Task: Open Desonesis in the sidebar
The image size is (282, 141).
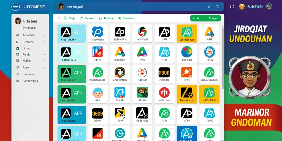Action: click(29, 74)
